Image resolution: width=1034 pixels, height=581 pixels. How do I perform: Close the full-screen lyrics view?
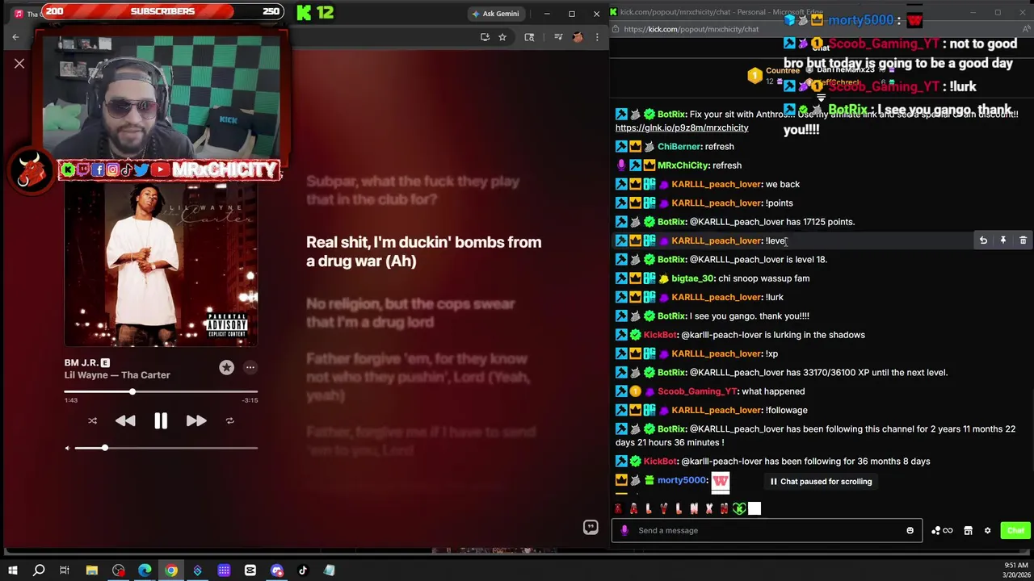pos(19,63)
